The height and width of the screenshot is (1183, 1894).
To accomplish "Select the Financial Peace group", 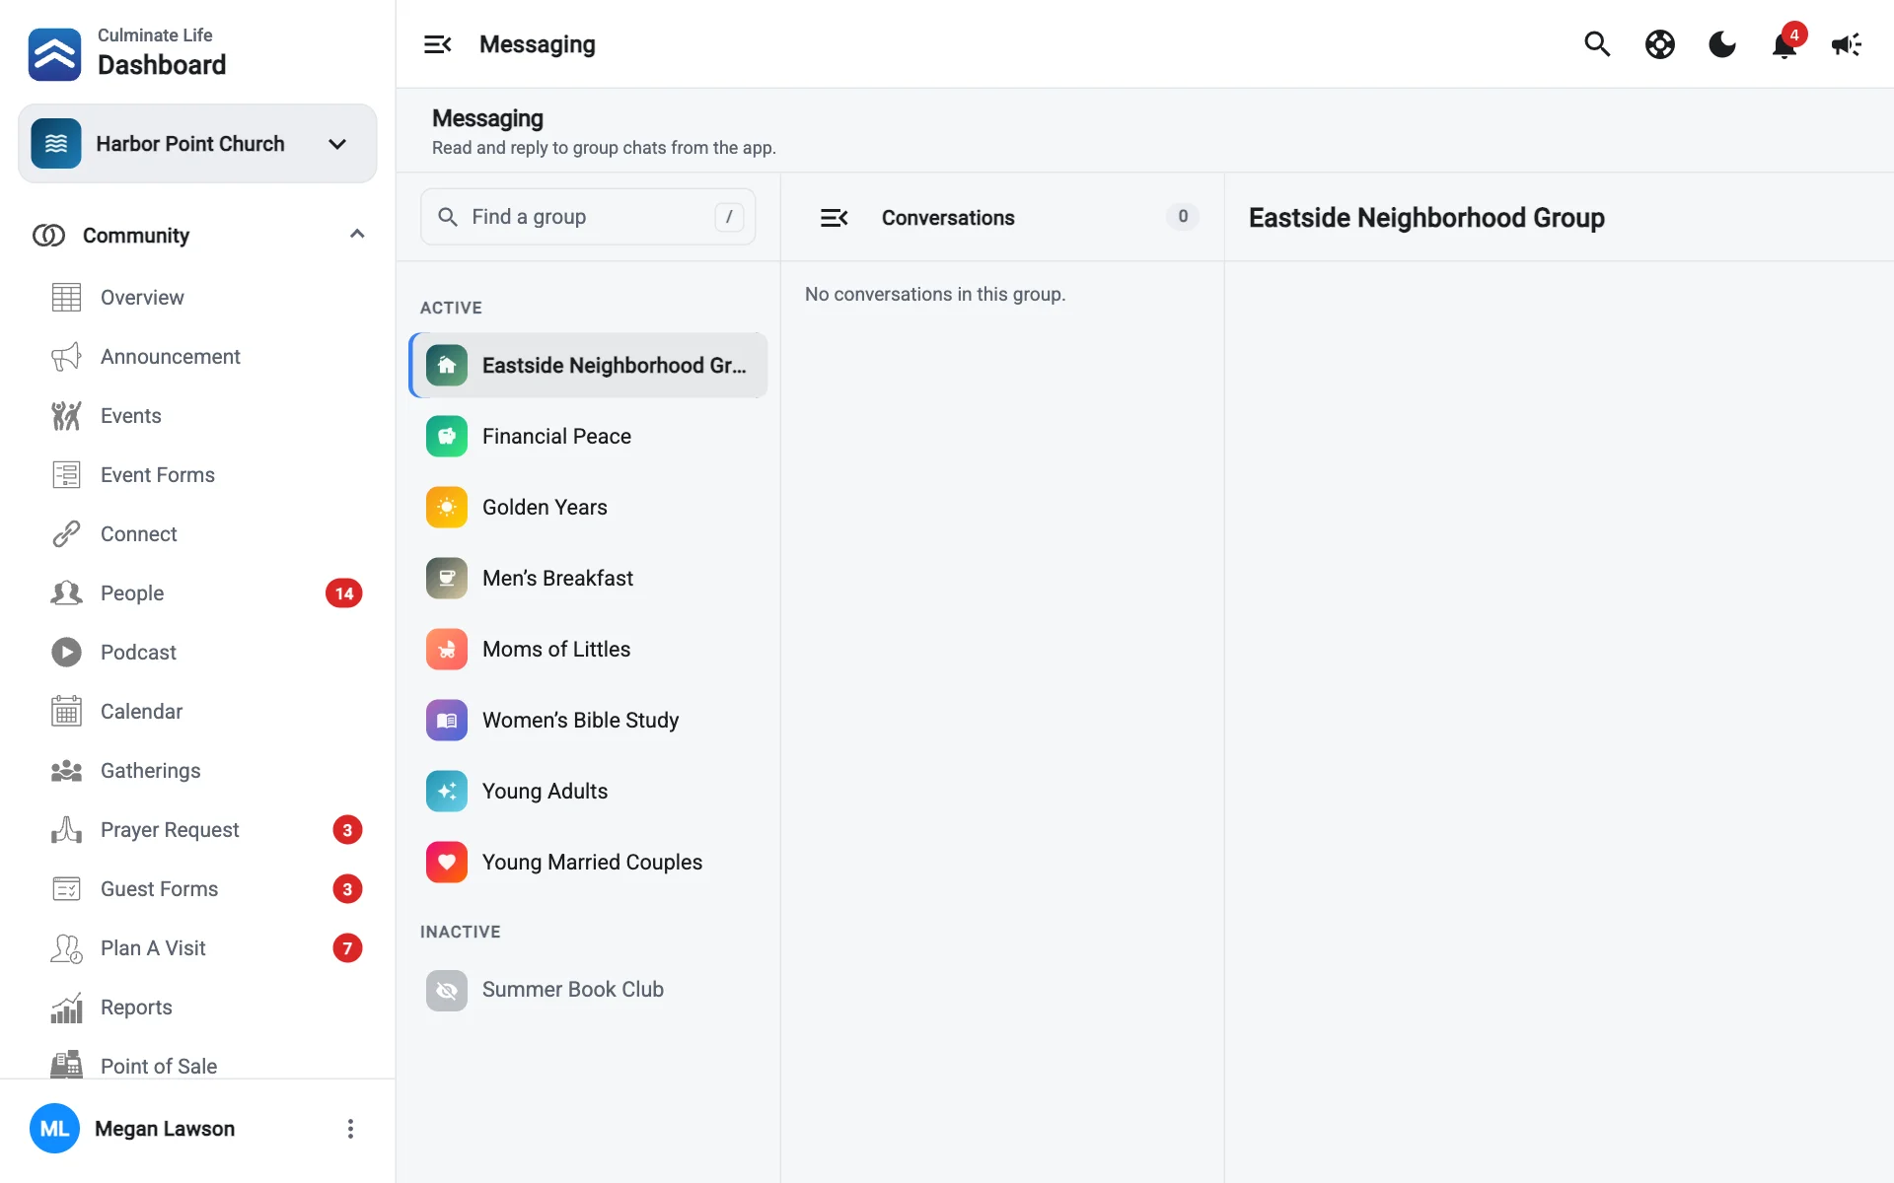I will click(589, 437).
